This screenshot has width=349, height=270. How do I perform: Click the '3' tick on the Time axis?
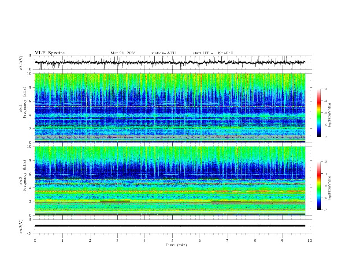tap(117, 240)
